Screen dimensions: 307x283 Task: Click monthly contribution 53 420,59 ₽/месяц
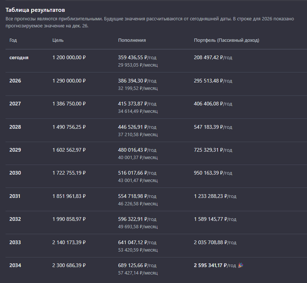(x=138, y=250)
